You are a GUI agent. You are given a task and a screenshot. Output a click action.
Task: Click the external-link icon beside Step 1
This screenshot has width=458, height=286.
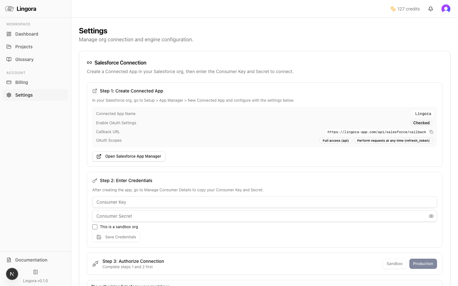tap(94, 91)
